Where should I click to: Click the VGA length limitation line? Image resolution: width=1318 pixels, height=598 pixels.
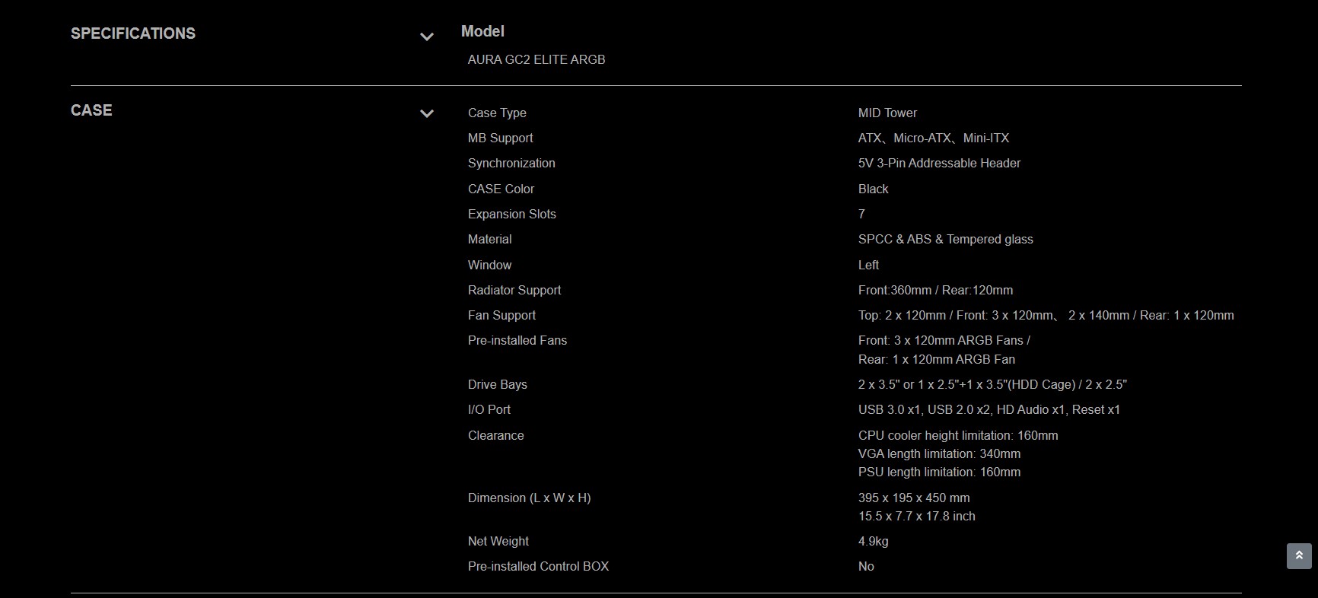tap(939, 453)
